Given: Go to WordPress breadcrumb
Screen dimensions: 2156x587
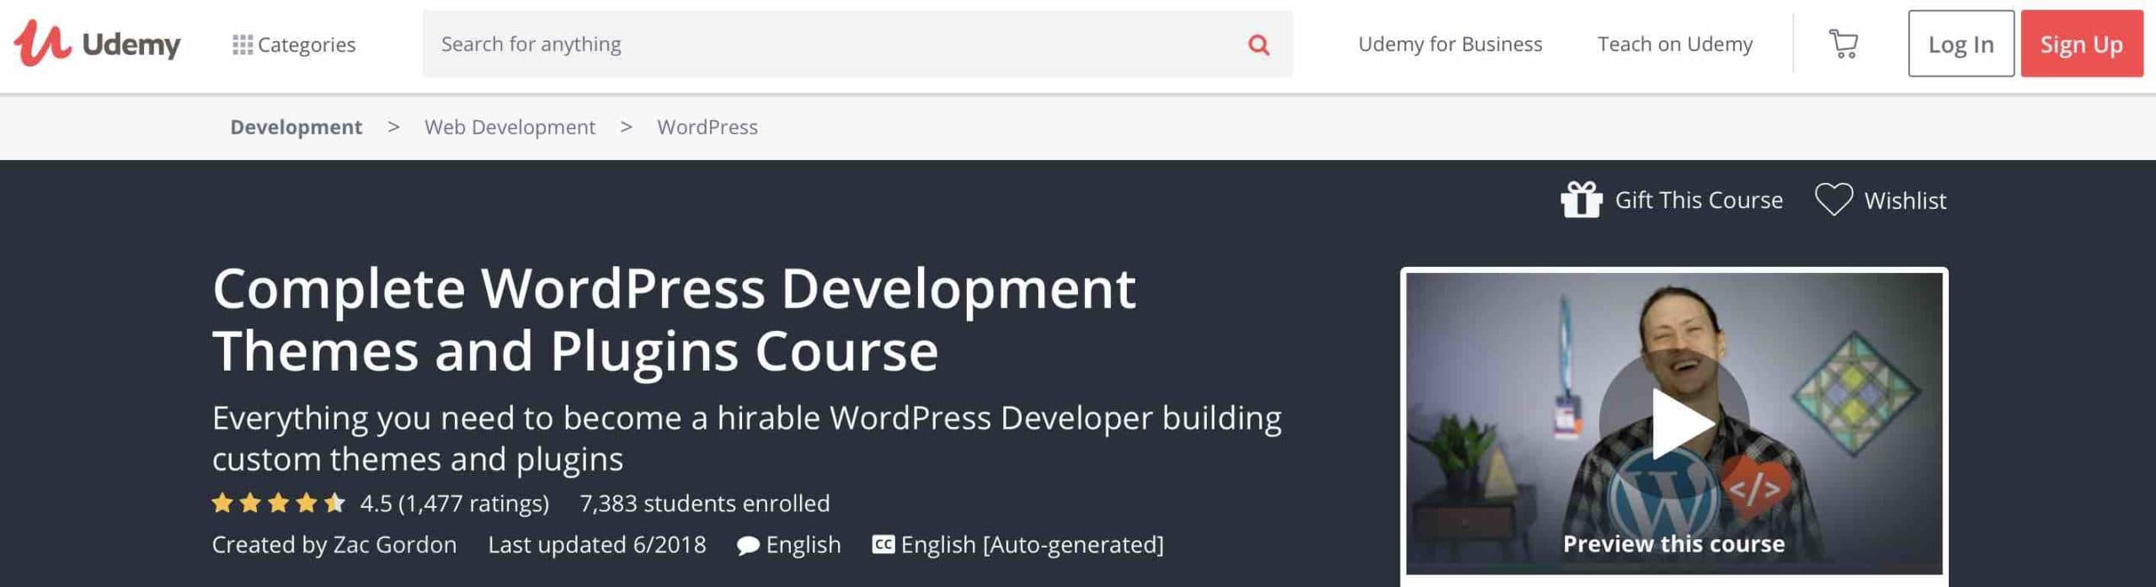Looking at the screenshot, I should [707, 127].
